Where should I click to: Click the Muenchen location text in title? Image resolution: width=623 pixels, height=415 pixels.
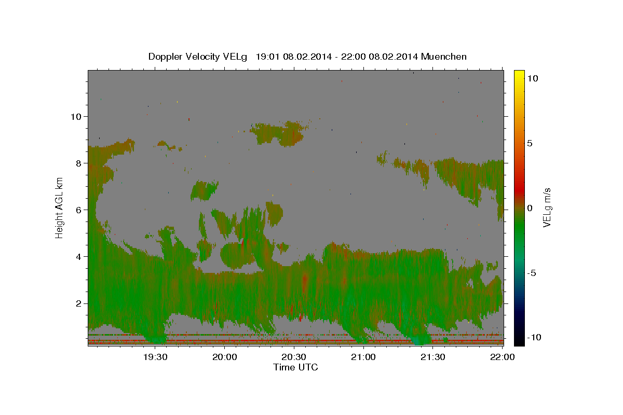point(444,57)
